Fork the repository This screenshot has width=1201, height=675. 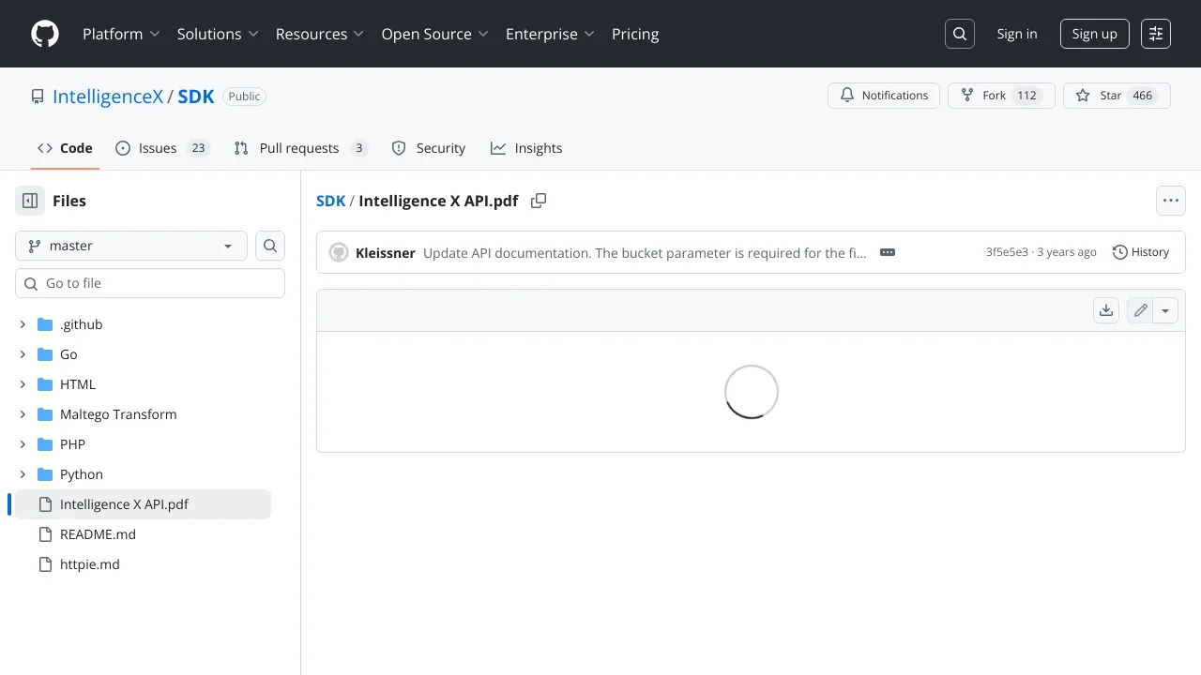point(1001,96)
